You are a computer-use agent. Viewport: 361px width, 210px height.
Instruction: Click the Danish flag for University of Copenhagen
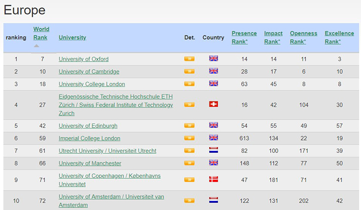(213, 179)
